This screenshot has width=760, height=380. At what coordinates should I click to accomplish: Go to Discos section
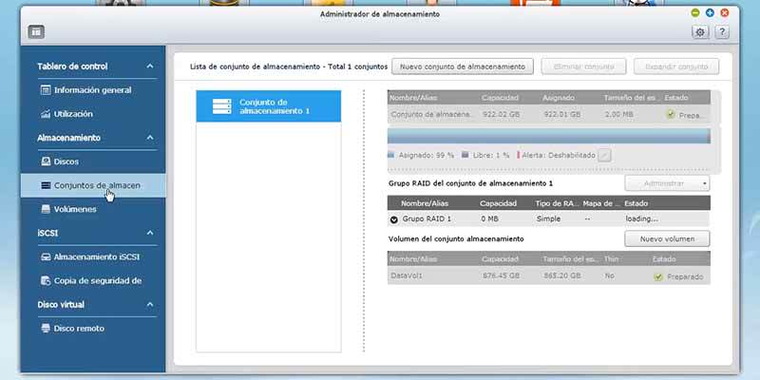click(66, 161)
